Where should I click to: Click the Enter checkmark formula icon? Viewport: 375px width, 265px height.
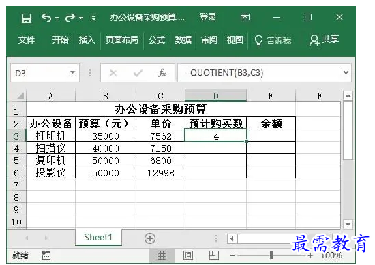(138, 73)
